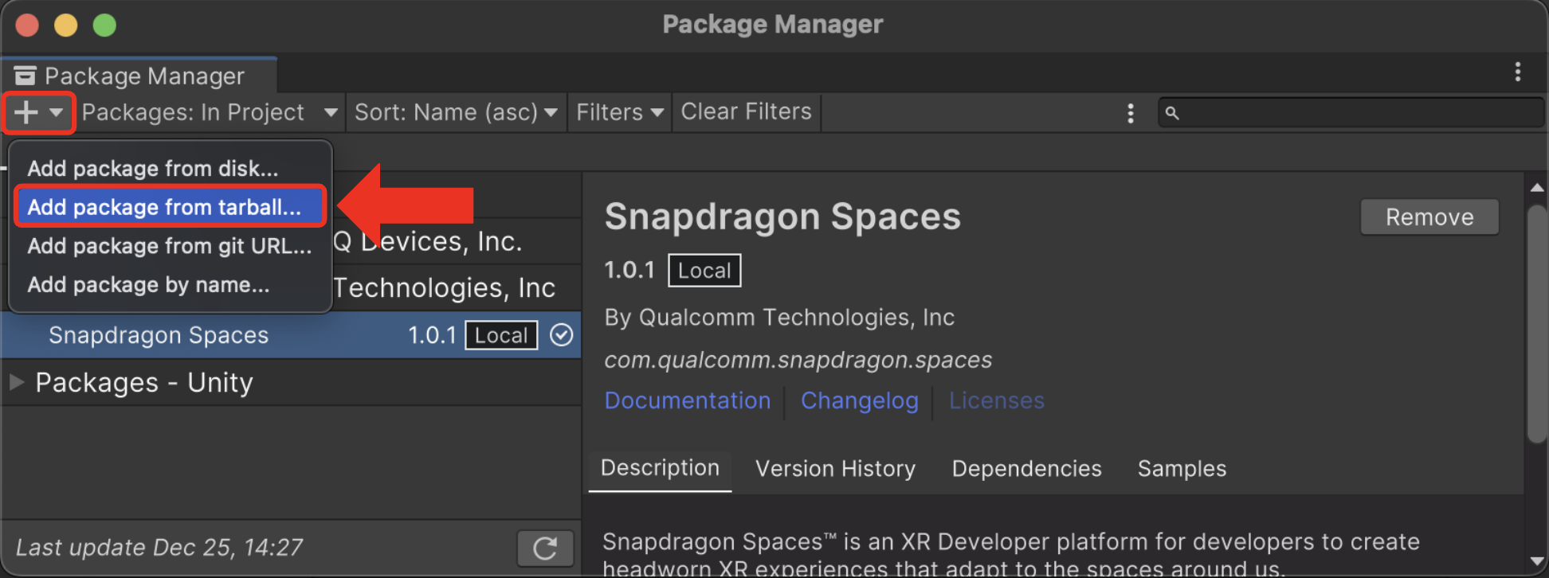
Task: Switch to the Description tab
Action: pyautogui.click(x=660, y=469)
